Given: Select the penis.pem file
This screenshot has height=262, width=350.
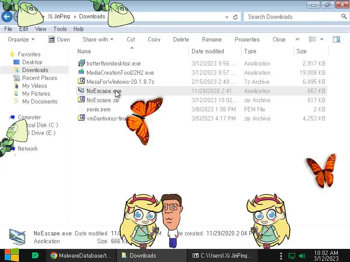Looking at the screenshot, I should (x=98, y=110).
